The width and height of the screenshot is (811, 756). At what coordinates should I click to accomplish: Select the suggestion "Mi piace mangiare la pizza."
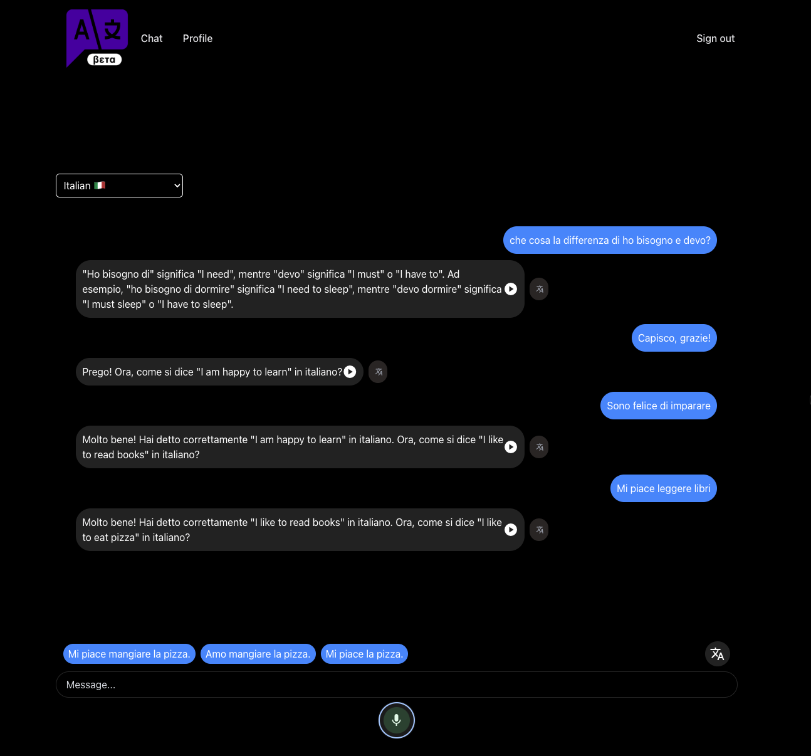tap(129, 654)
